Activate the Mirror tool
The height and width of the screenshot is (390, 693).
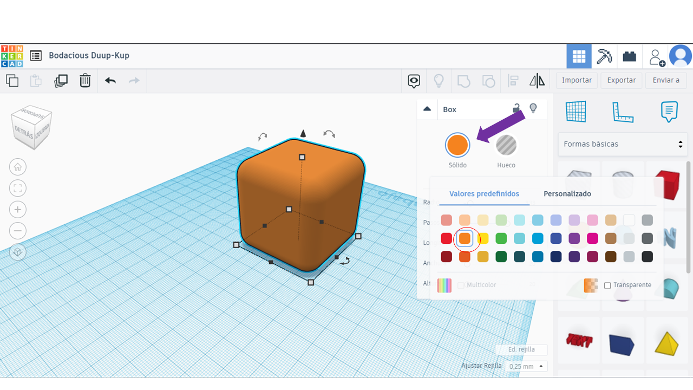pyautogui.click(x=537, y=81)
